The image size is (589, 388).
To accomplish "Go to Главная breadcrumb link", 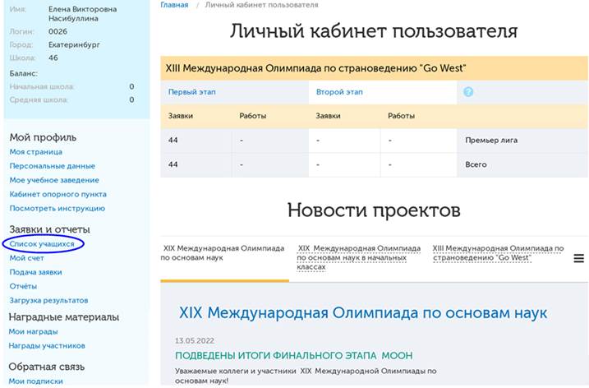I will (174, 5).
